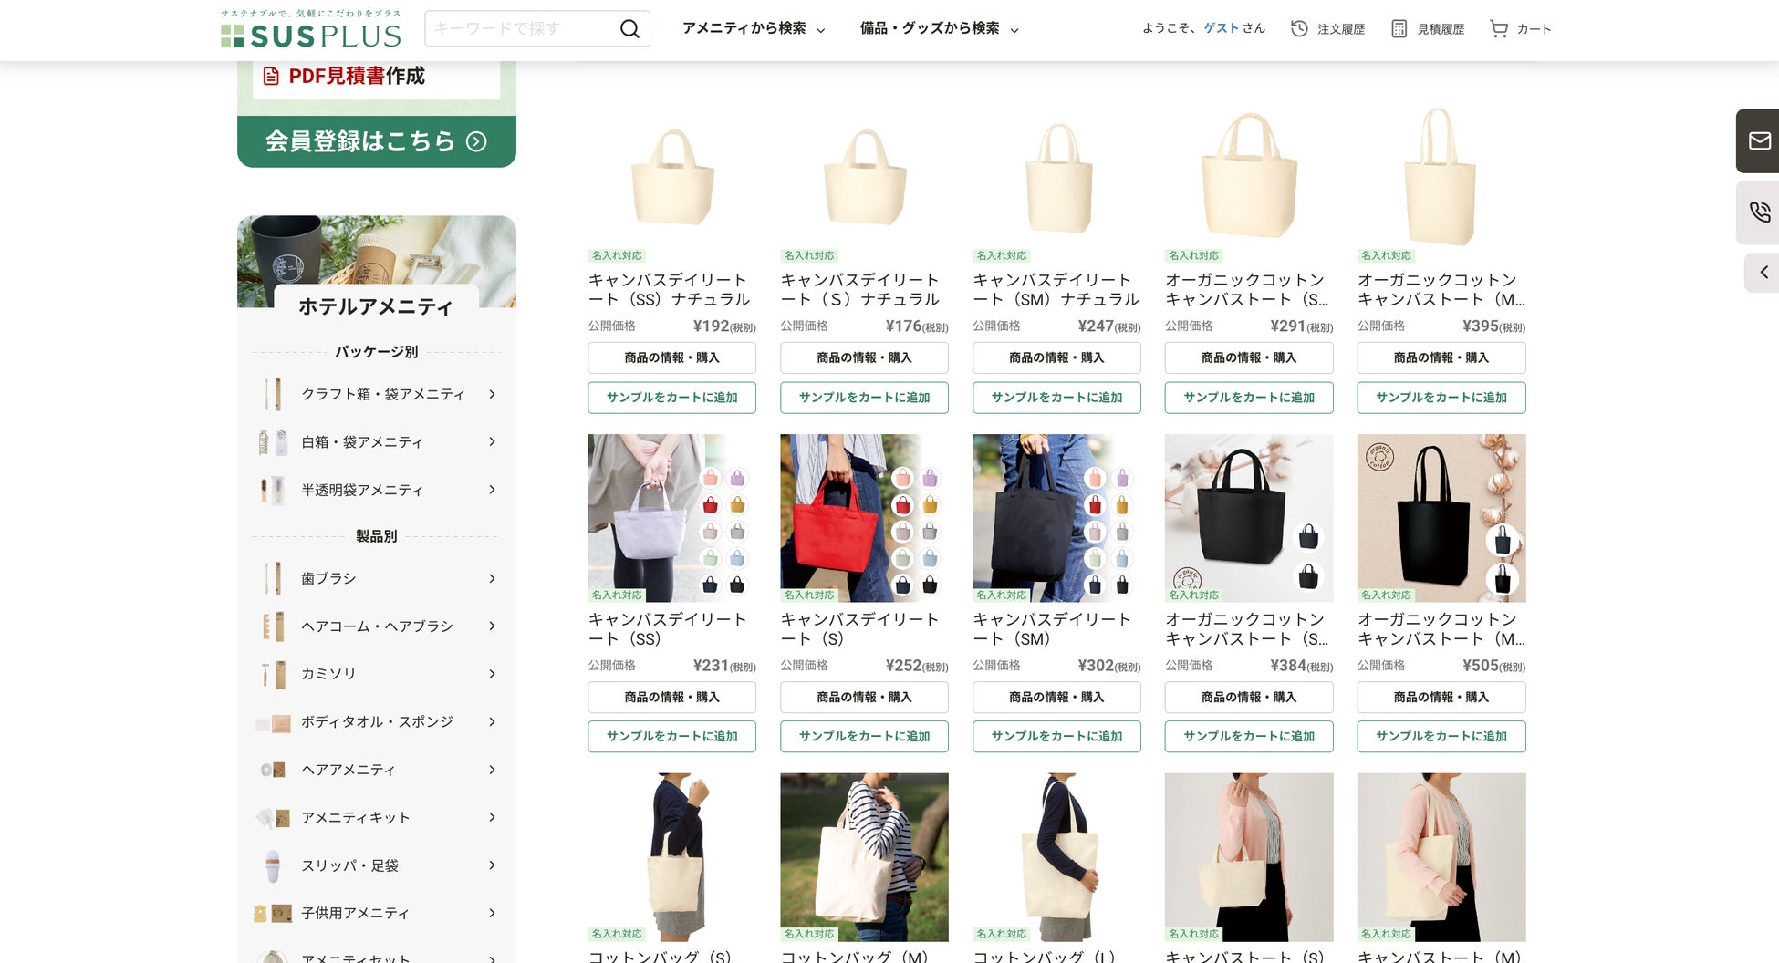This screenshot has height=963, width=1779.
Task: Select yellow swatch on キャンバスデイリートート(SM)
Action: (1122, 504)
